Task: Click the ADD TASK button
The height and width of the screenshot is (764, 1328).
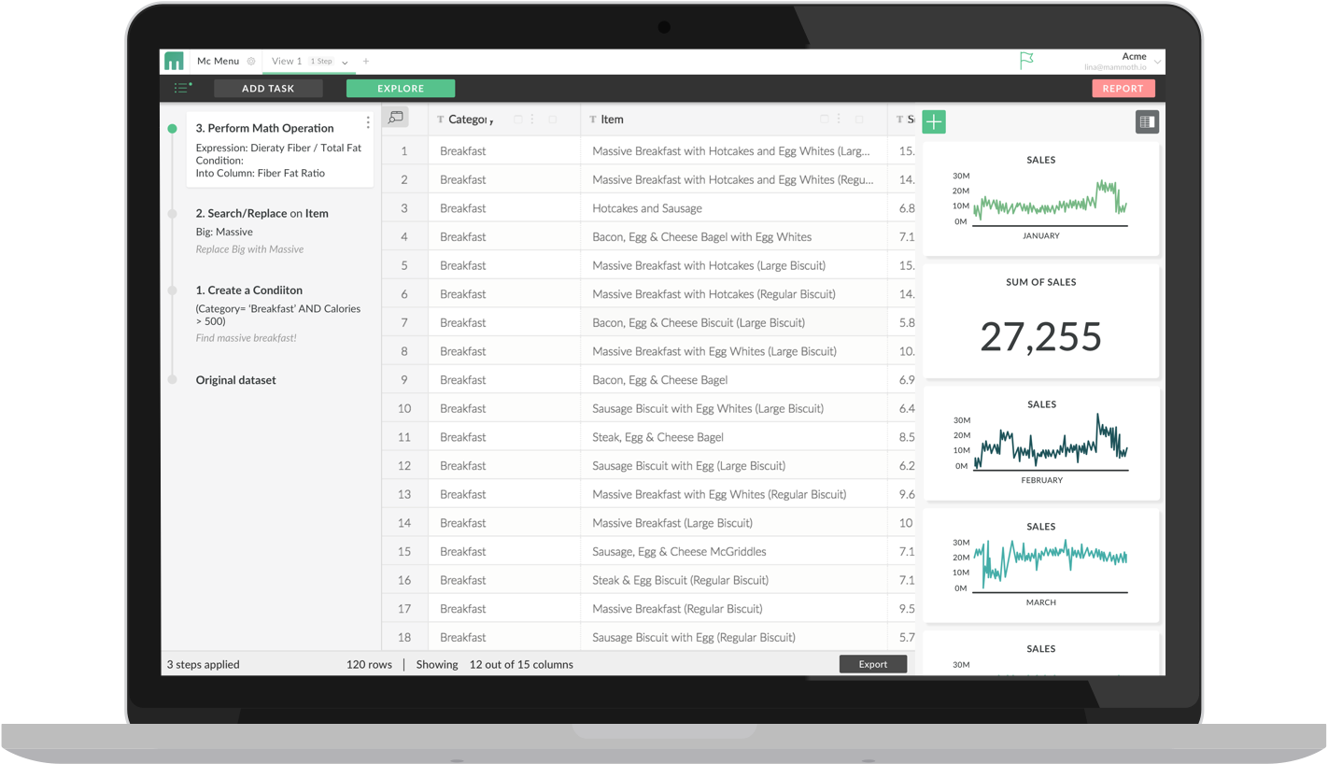Action: pos(268,88)
